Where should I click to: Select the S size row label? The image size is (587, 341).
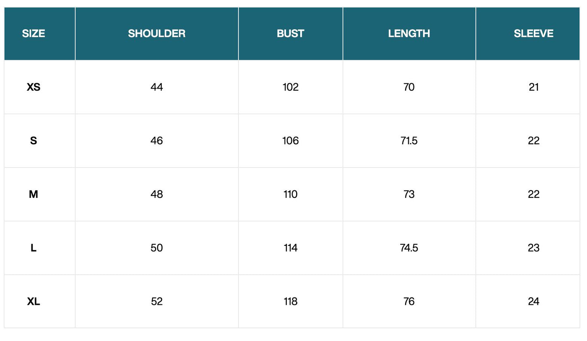pyautogui.click(x=33, y=141)
